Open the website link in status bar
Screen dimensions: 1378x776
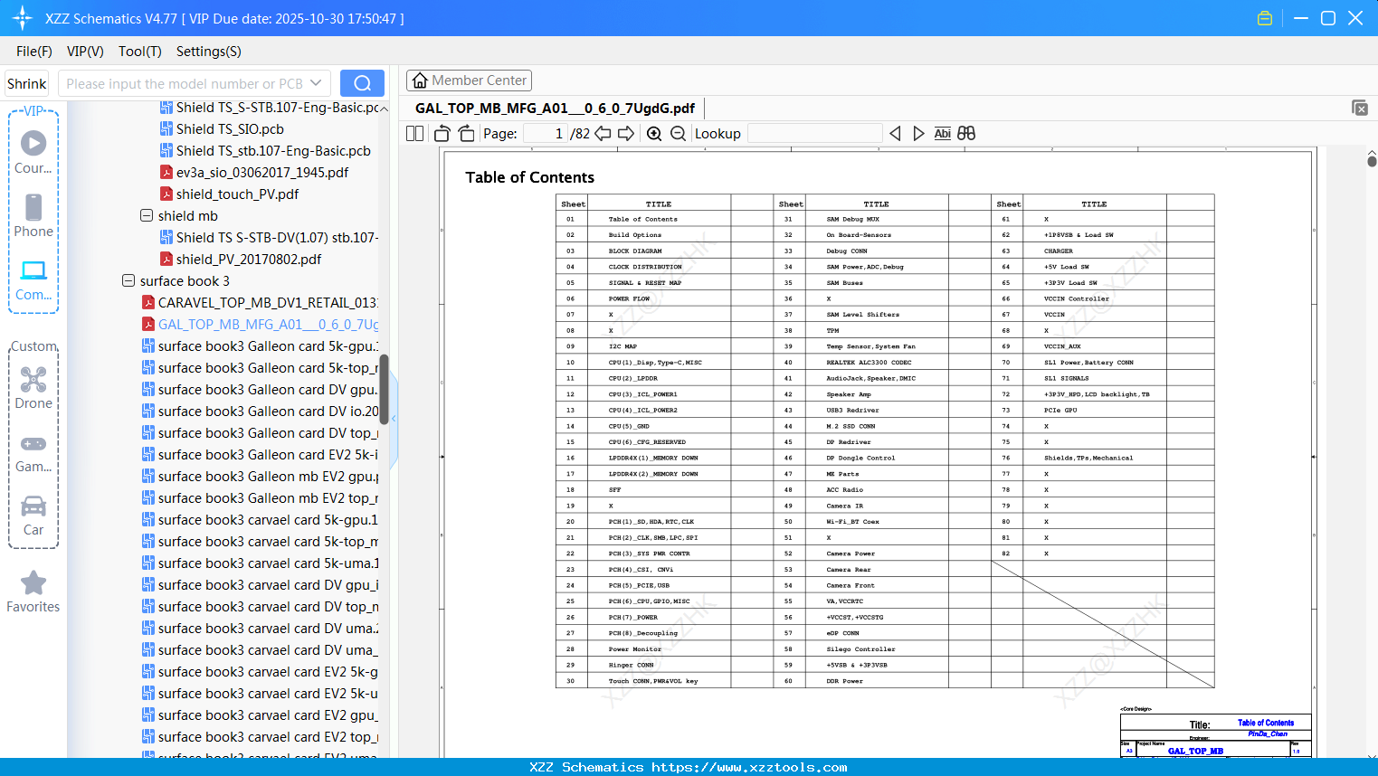749,767
